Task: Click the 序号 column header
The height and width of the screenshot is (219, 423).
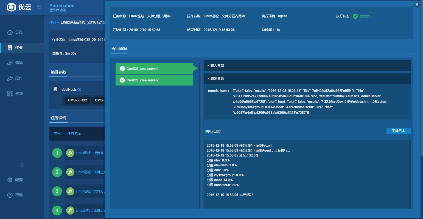Action: tap(57, 134)
